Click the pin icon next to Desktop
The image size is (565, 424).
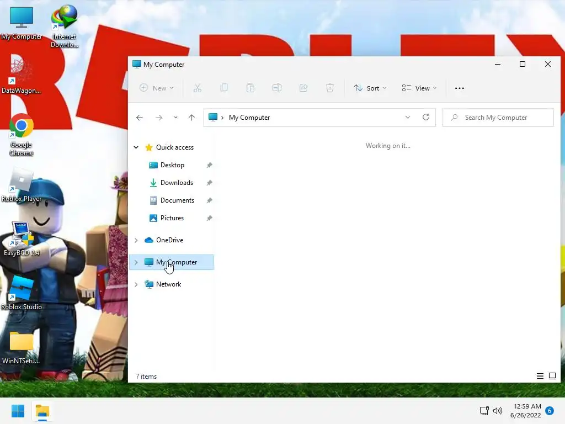point(209,165)
